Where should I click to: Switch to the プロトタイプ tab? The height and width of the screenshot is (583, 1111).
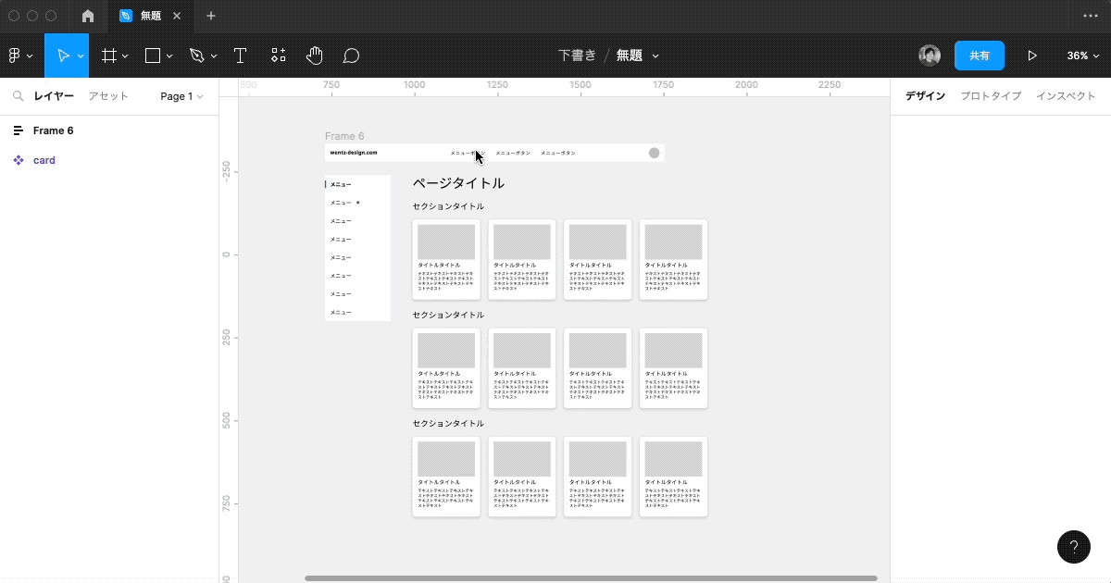coord(990,95)
